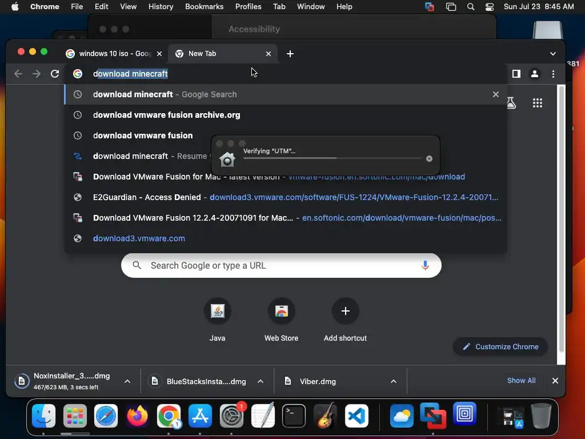The width and height of the screenshot is (585, 439).
Task: Click Show All downloads link
Action: (x=521, y=381)
